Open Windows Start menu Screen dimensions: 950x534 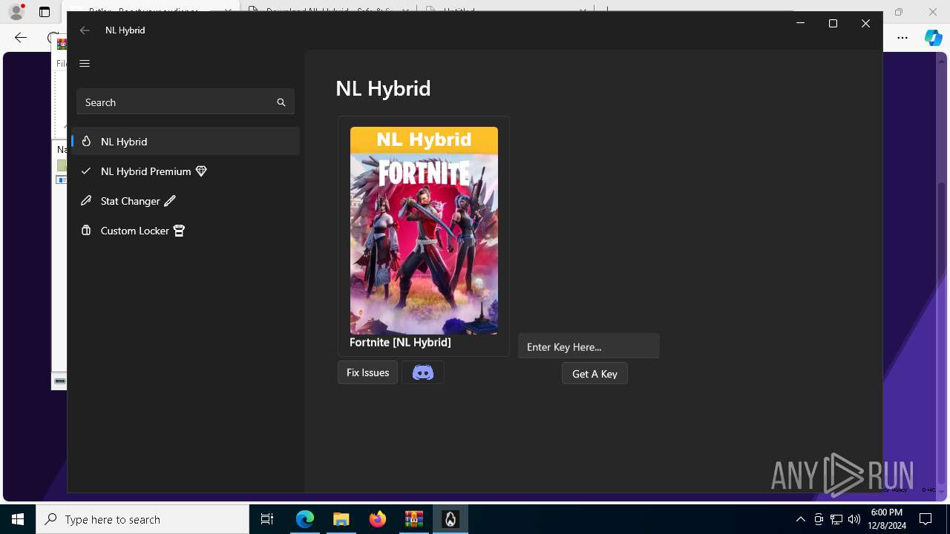[18, 519]
